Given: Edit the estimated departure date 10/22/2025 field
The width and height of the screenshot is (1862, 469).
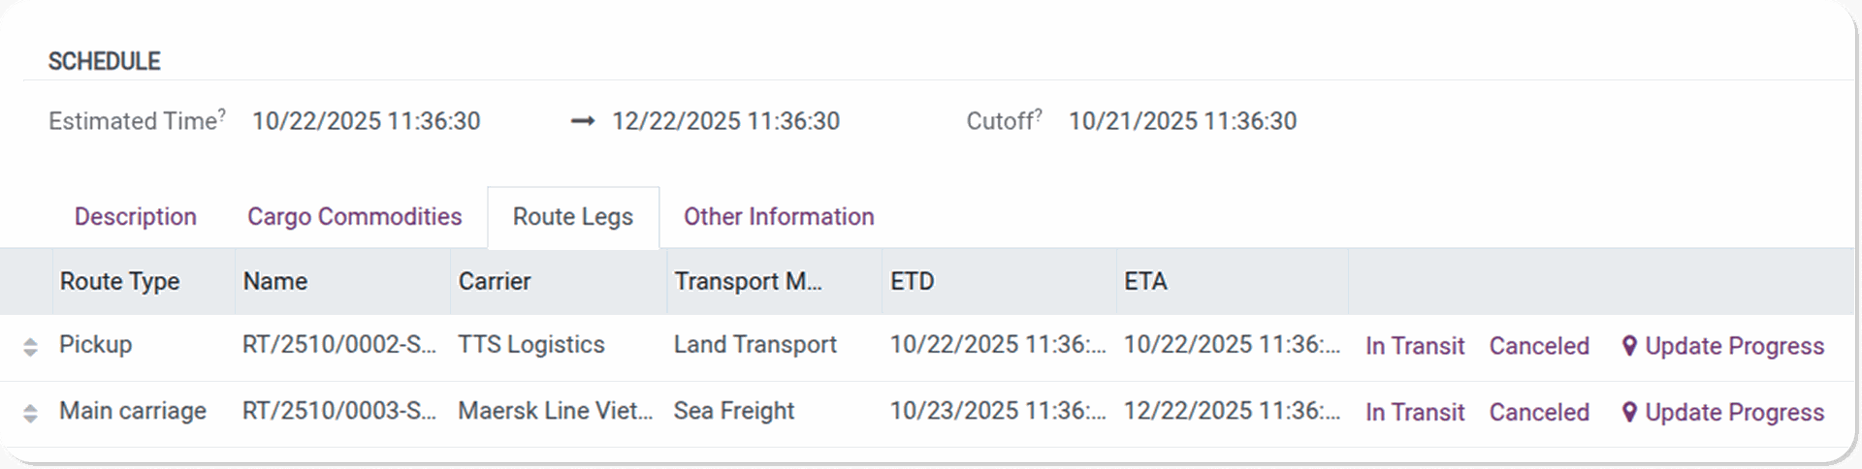Looking at the screenshot, I should click(x=366, y=121).
